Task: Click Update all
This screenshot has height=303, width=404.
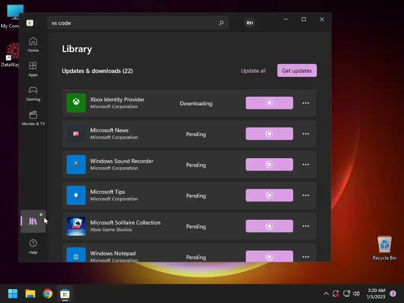Action: click(253, 71)
